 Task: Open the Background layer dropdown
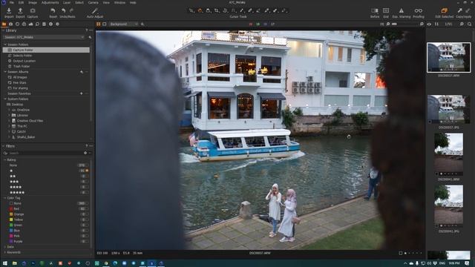click(x=124, y=24)
